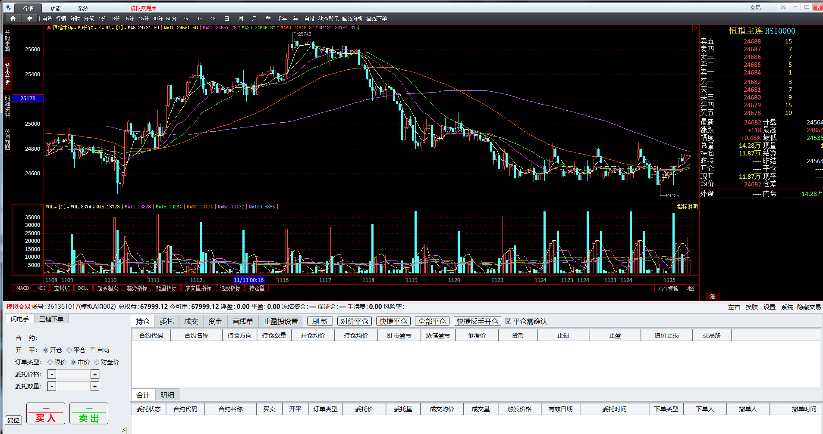Click the shield app logo icon
Viewport: 823px width, 434px height.
[x=8, y=8]
